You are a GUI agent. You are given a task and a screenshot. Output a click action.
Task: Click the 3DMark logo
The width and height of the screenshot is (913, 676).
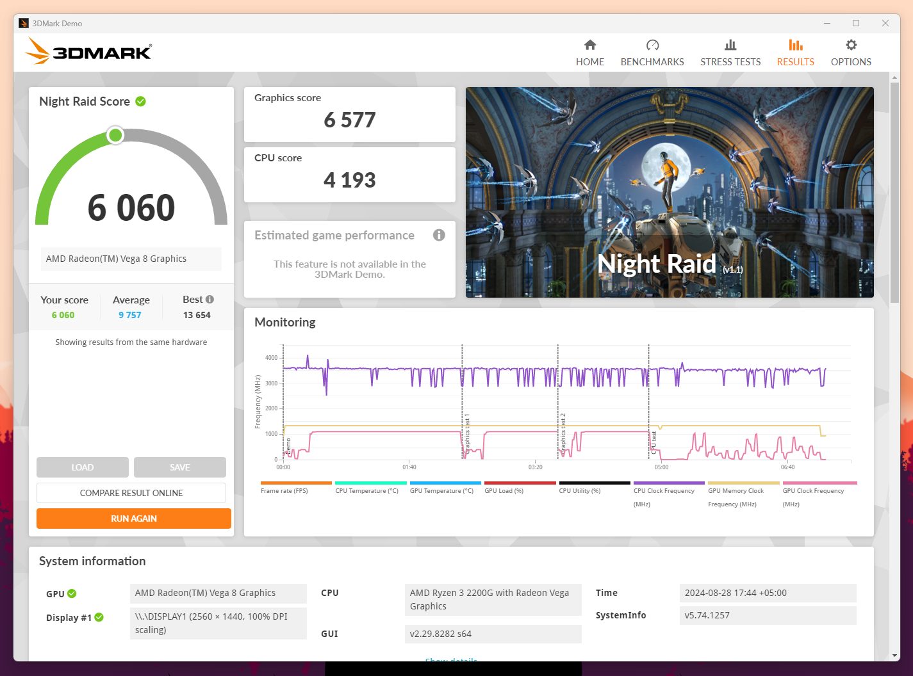pyautogui.click(x=88, y=51)
